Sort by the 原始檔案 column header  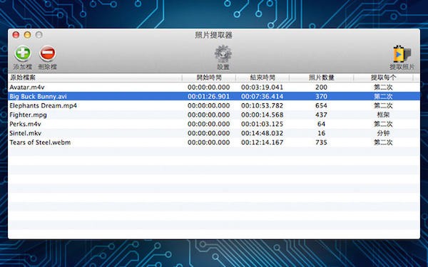[95, 78]
